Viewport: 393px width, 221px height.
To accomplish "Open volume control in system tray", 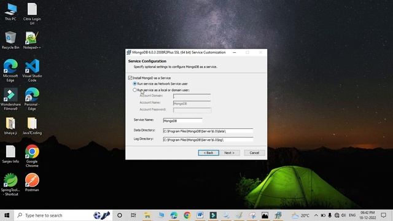I will tap(344, 215).
